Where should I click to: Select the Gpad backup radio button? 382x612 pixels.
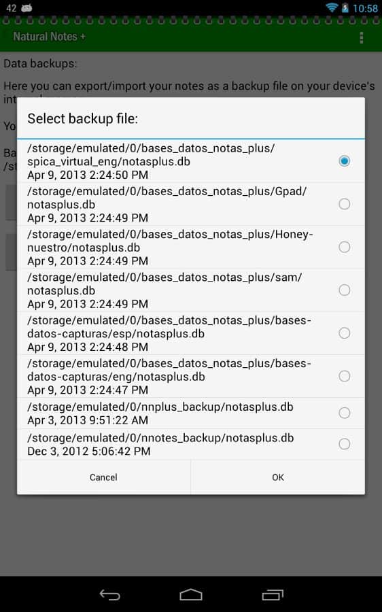tap(344, 204)
